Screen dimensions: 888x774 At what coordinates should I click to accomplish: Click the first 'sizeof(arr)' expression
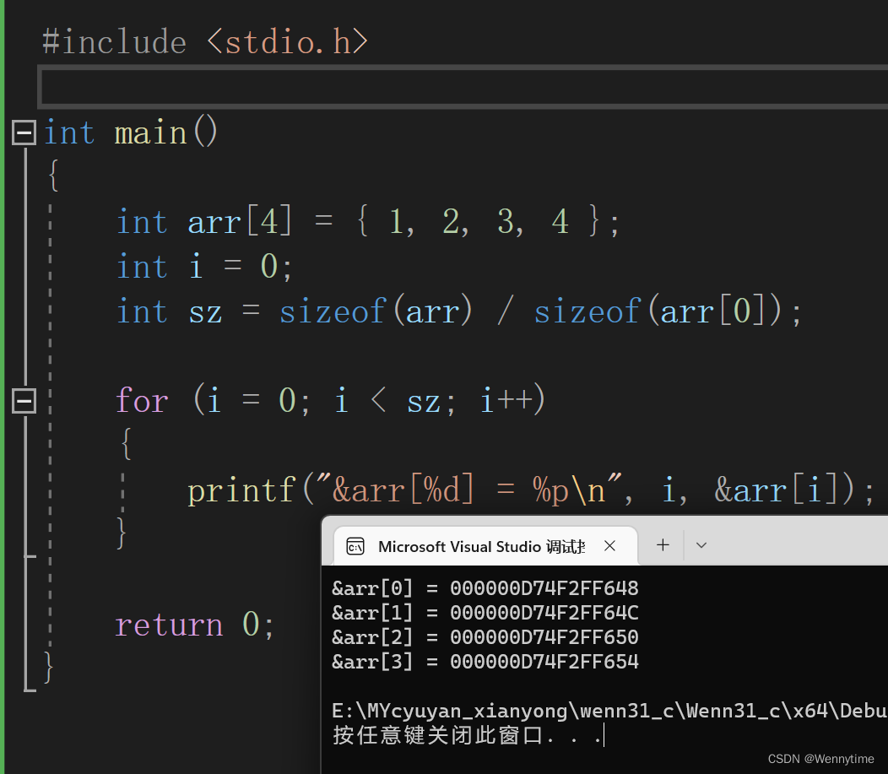click(376, 311)
